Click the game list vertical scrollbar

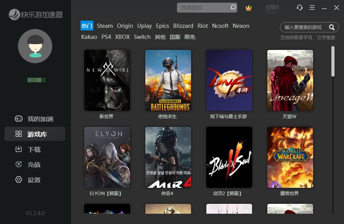click(x=333, y=61)
